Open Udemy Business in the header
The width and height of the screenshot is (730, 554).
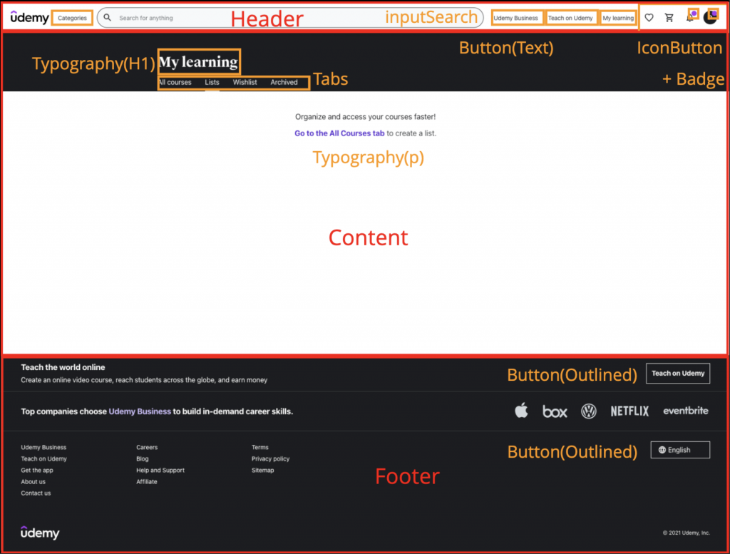point(516,18)
